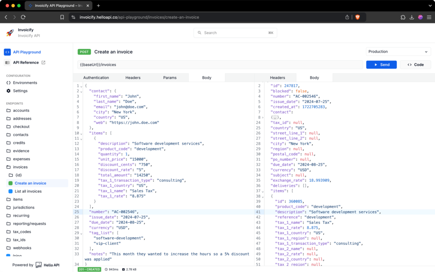Open the Code snippet button
435x272 pixels.
[415, 65]
